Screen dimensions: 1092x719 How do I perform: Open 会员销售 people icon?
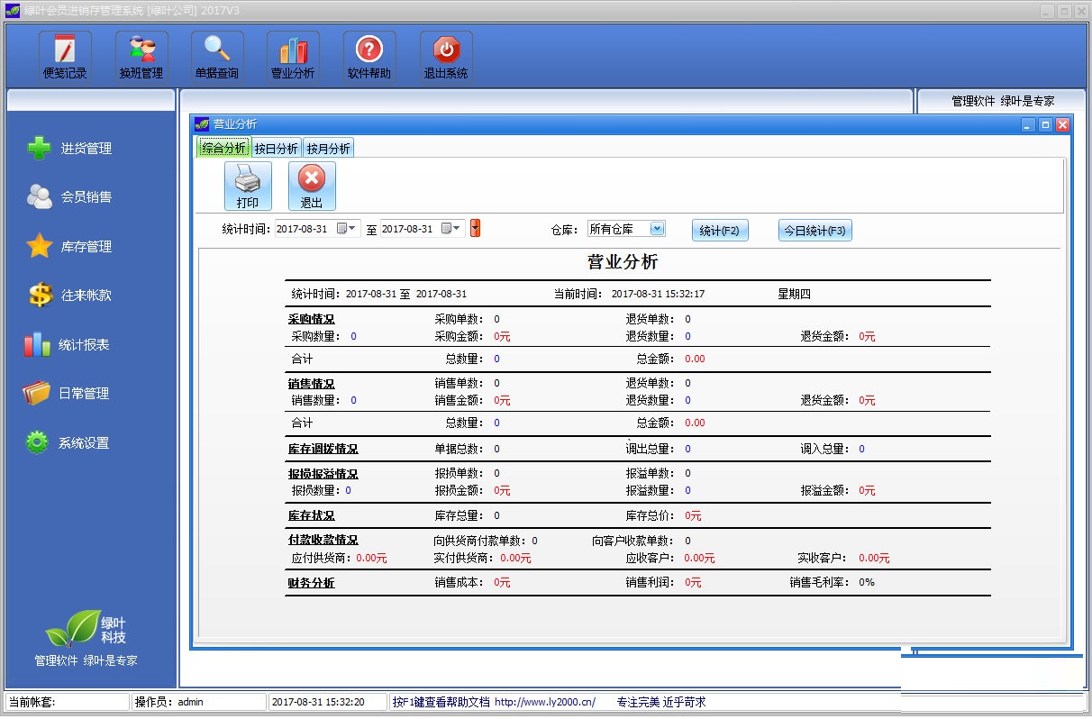pyautogui.click(x=39, y=196)
